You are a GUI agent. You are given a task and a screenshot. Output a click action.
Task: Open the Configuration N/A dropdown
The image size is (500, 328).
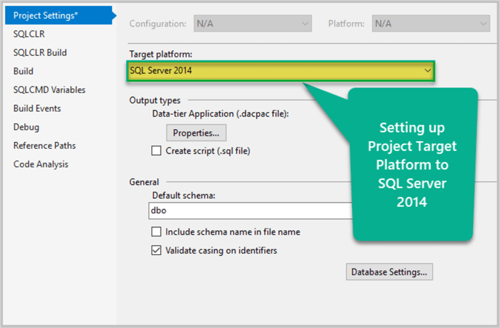point(253,24)
